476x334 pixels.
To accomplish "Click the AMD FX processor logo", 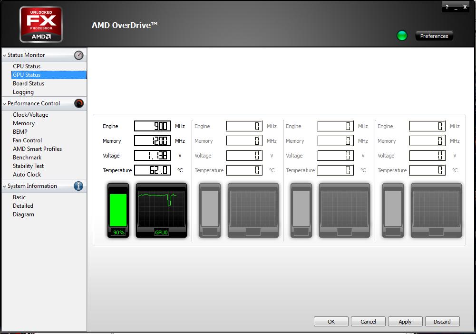I will pyautogui.click(x=41, y=24).
